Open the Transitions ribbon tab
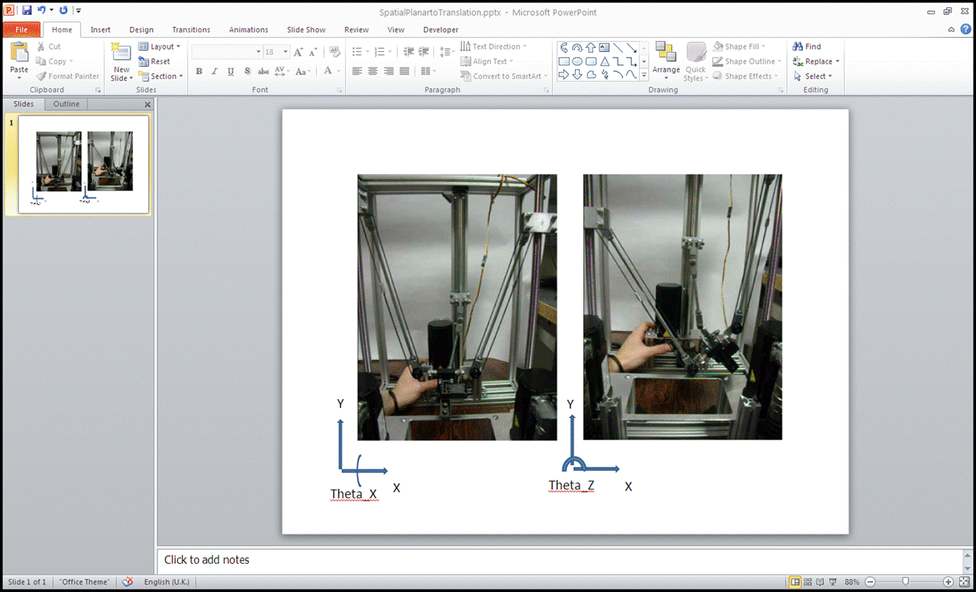976x592 pixels. [191, 30]
